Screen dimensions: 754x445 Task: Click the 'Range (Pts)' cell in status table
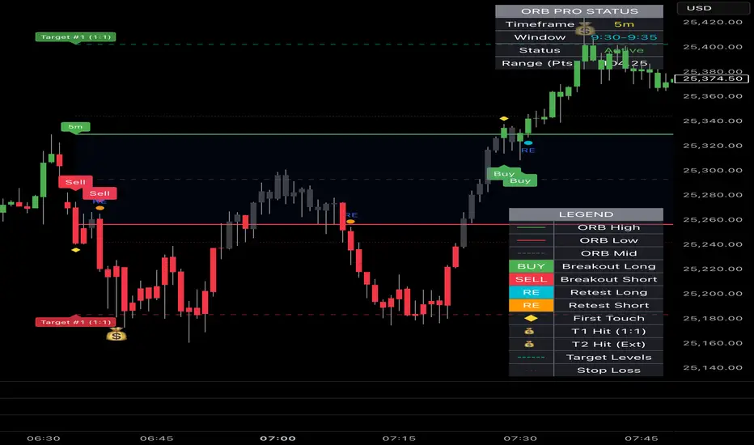pyautogui.click(x=540, y=63)
